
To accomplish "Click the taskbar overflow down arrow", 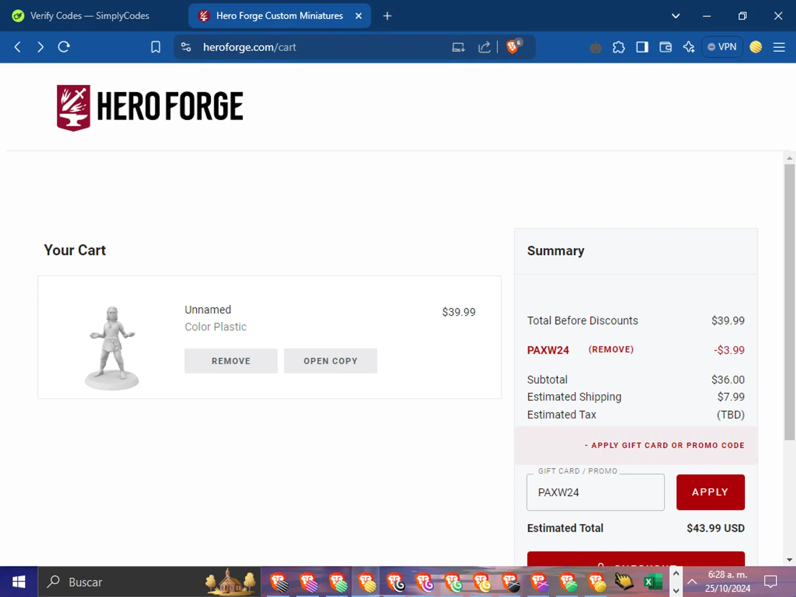I will tap(676, 591).
